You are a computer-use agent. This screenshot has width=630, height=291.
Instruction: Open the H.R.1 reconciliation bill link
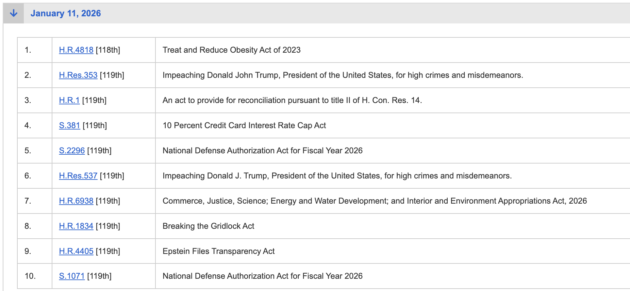pyautogui.click(x=69, y=100)
